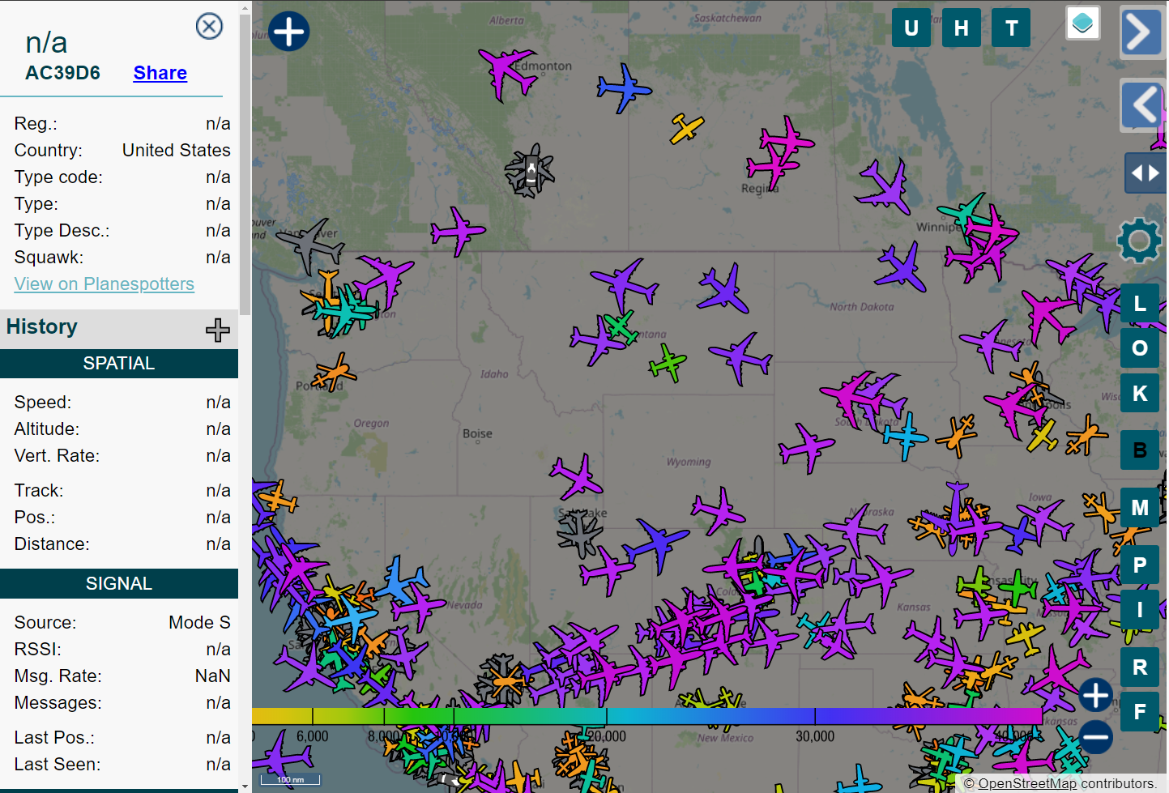Toggle the K map button
Image resolution: width=1169 pixels, height=793 pixels.
(1140, 394)
